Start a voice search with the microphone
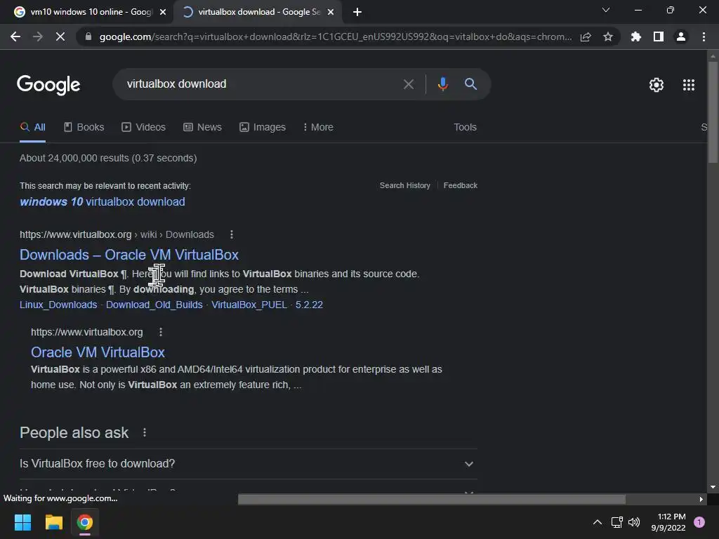The height and width of the screenshot is (539, 719). point(442,84)
